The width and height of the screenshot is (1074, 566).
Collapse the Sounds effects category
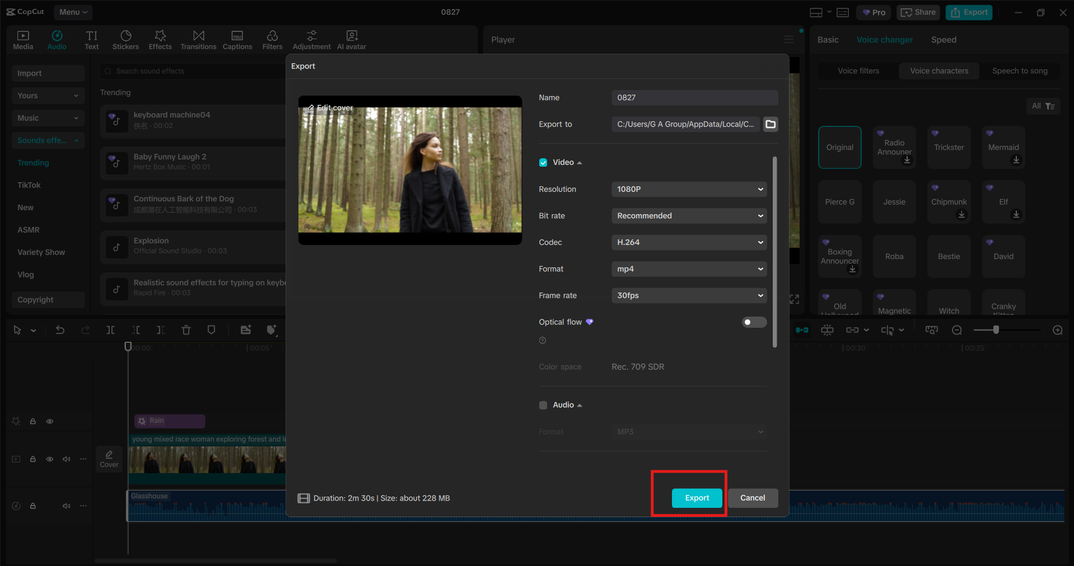pyautogui.click(x=48, y=140)
